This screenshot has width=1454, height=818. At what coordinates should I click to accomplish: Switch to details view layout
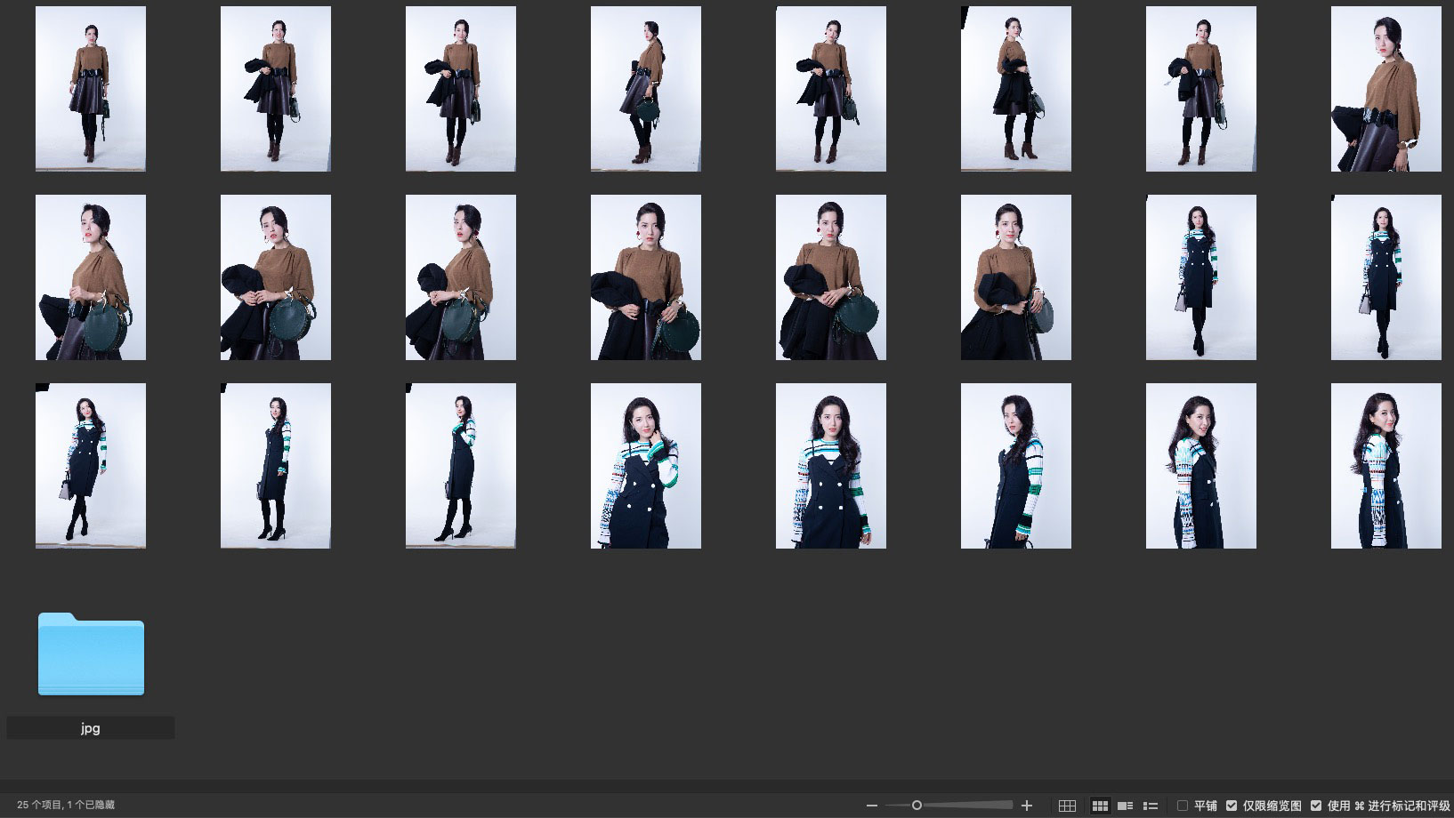[1125, 806]
